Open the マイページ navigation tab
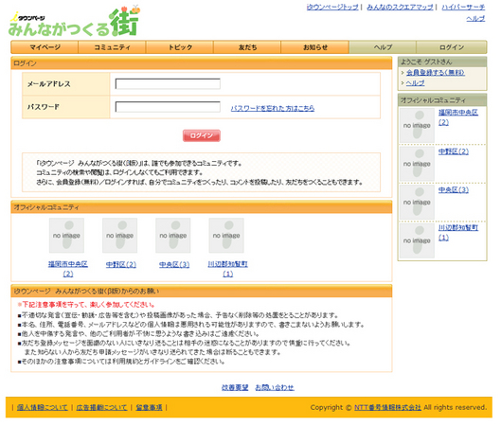The image size is (501, 426). 45,47
